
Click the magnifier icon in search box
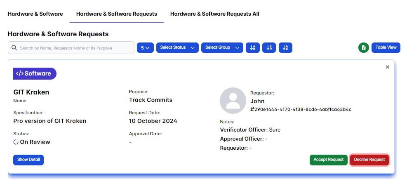[14, 48]
